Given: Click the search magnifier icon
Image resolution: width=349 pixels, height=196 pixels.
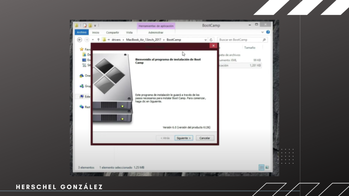Looking at the screenshot, I should (x=264, y=40).
